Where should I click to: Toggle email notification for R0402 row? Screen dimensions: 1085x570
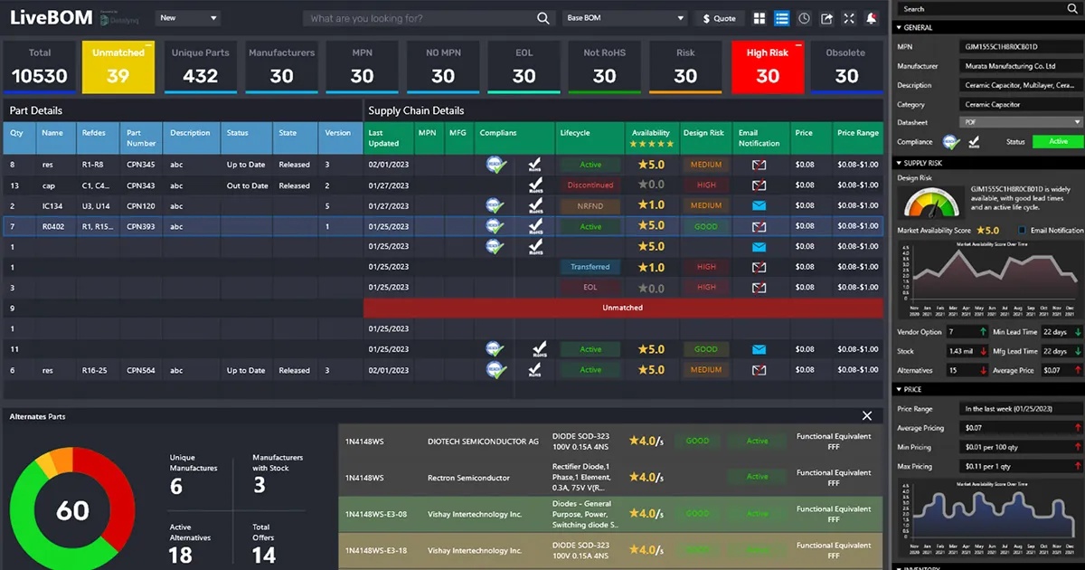pyautogui.click(x=759, y=226)
